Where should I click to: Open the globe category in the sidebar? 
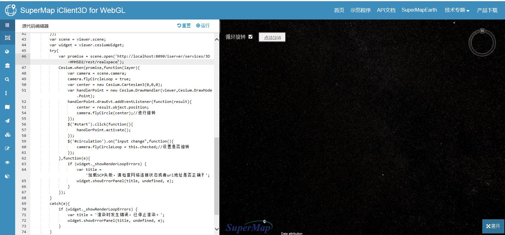(7, 52)
